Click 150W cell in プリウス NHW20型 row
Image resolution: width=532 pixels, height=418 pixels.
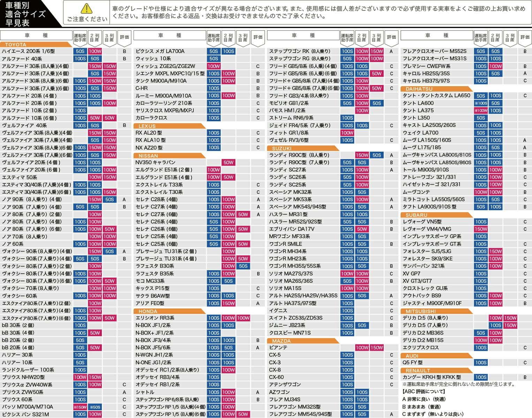pos(95,377)
